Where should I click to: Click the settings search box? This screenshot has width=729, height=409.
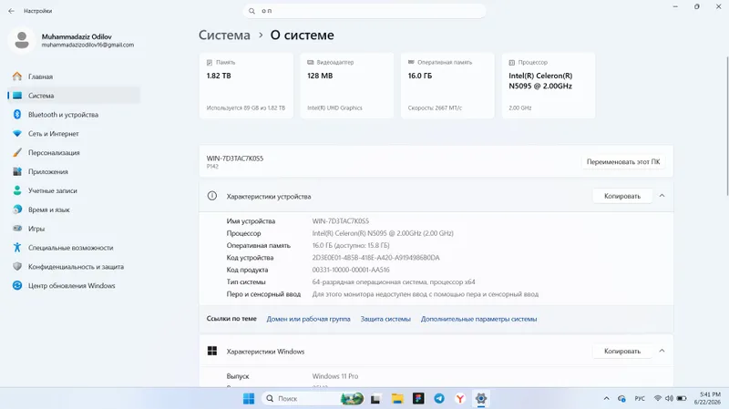pyautogui.click(x=364, y=11)
